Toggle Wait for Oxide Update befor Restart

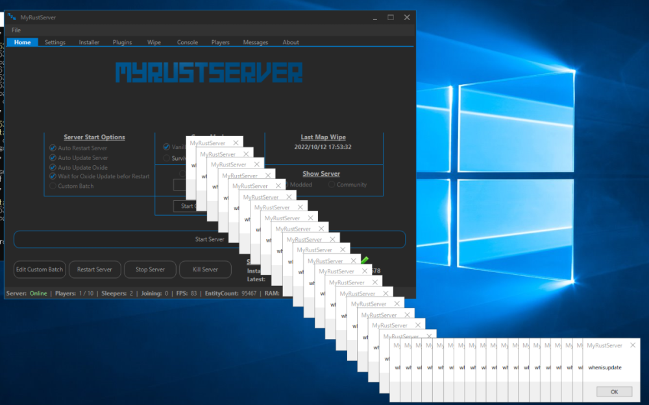click(53, 176)
